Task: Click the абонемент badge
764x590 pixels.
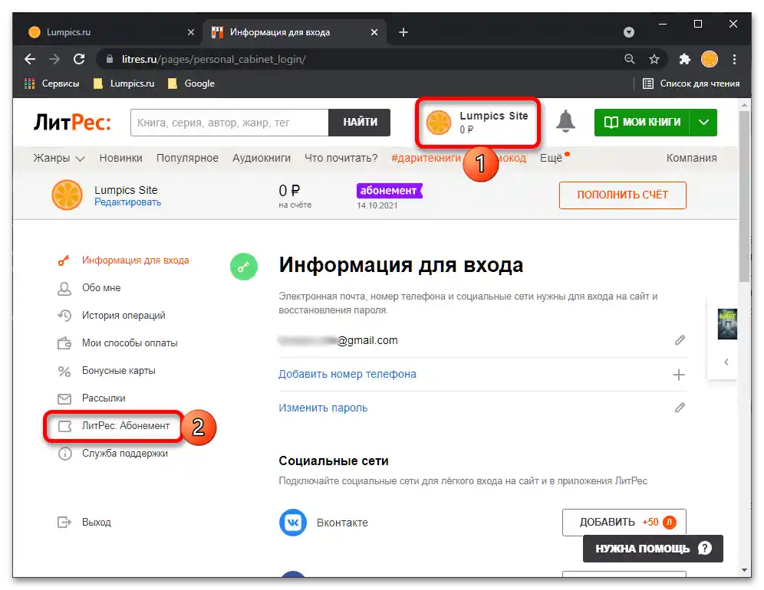Action: 390,191
